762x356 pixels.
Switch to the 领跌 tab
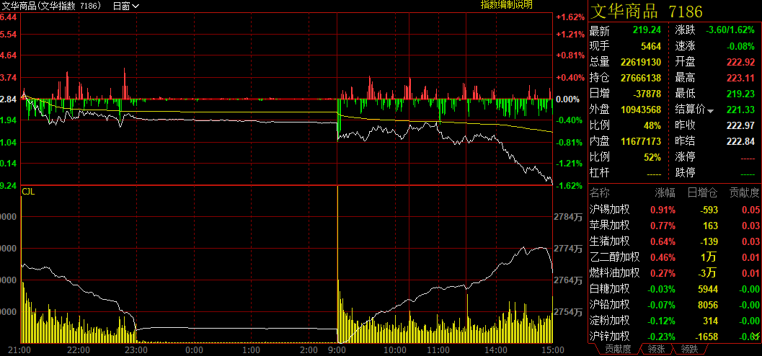[x=689, y=350]
